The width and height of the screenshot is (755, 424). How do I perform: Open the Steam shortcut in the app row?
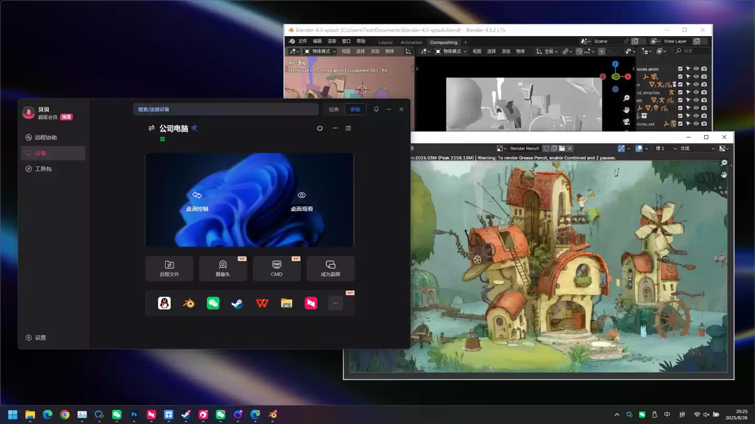[238, 303]
